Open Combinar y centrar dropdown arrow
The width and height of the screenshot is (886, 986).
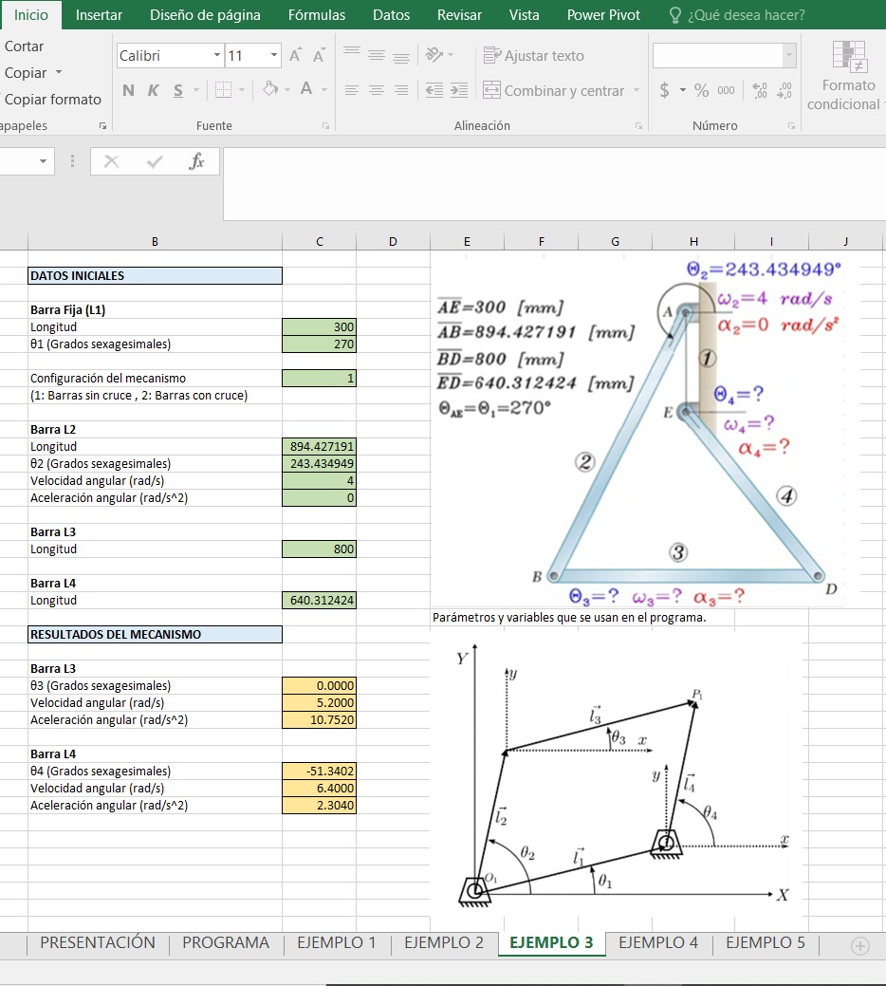[636, 90]
